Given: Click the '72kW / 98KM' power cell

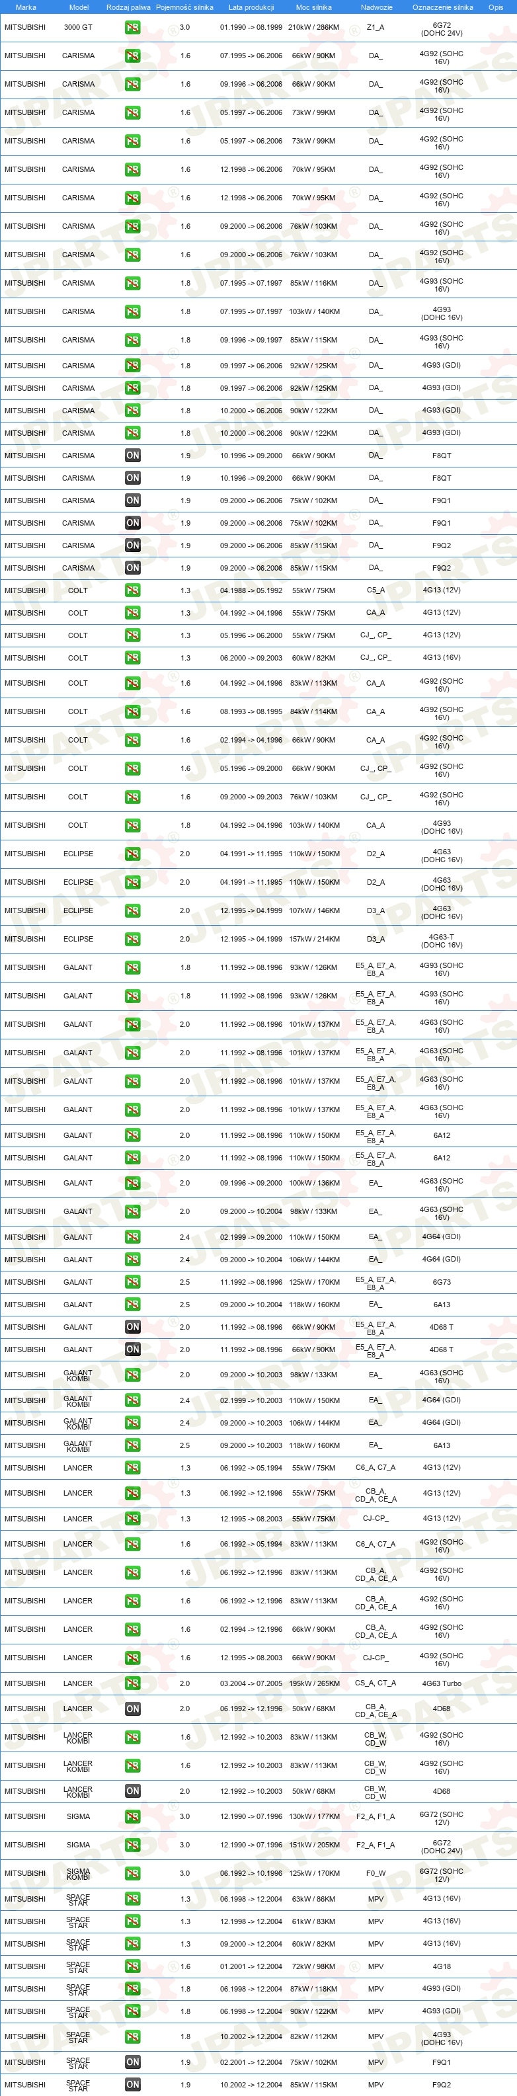Looking at the screenshot, I should pos(313,1966).
